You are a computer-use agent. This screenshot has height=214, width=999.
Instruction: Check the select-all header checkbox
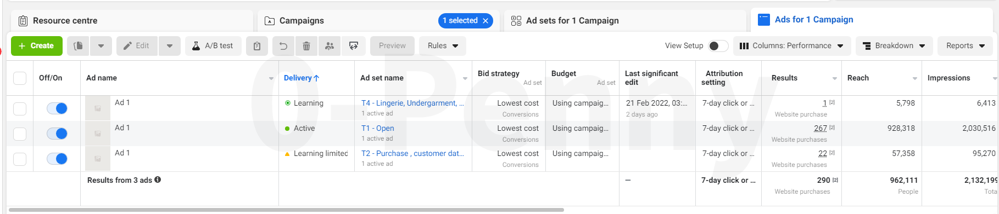[20, 78]
